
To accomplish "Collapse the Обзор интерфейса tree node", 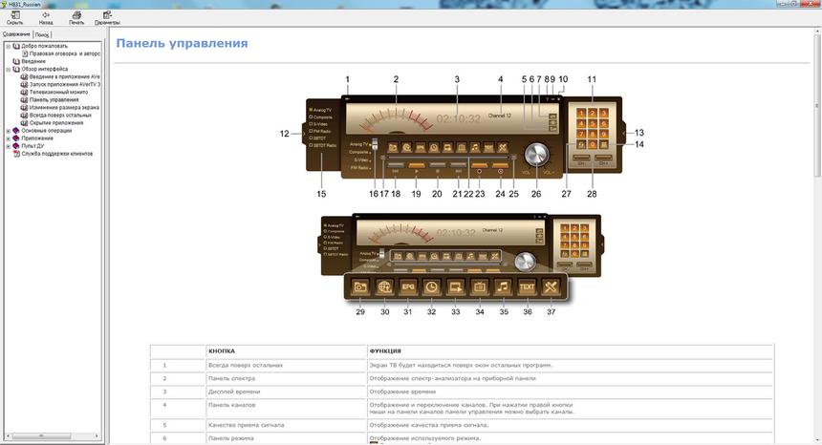I will (9, 69).
